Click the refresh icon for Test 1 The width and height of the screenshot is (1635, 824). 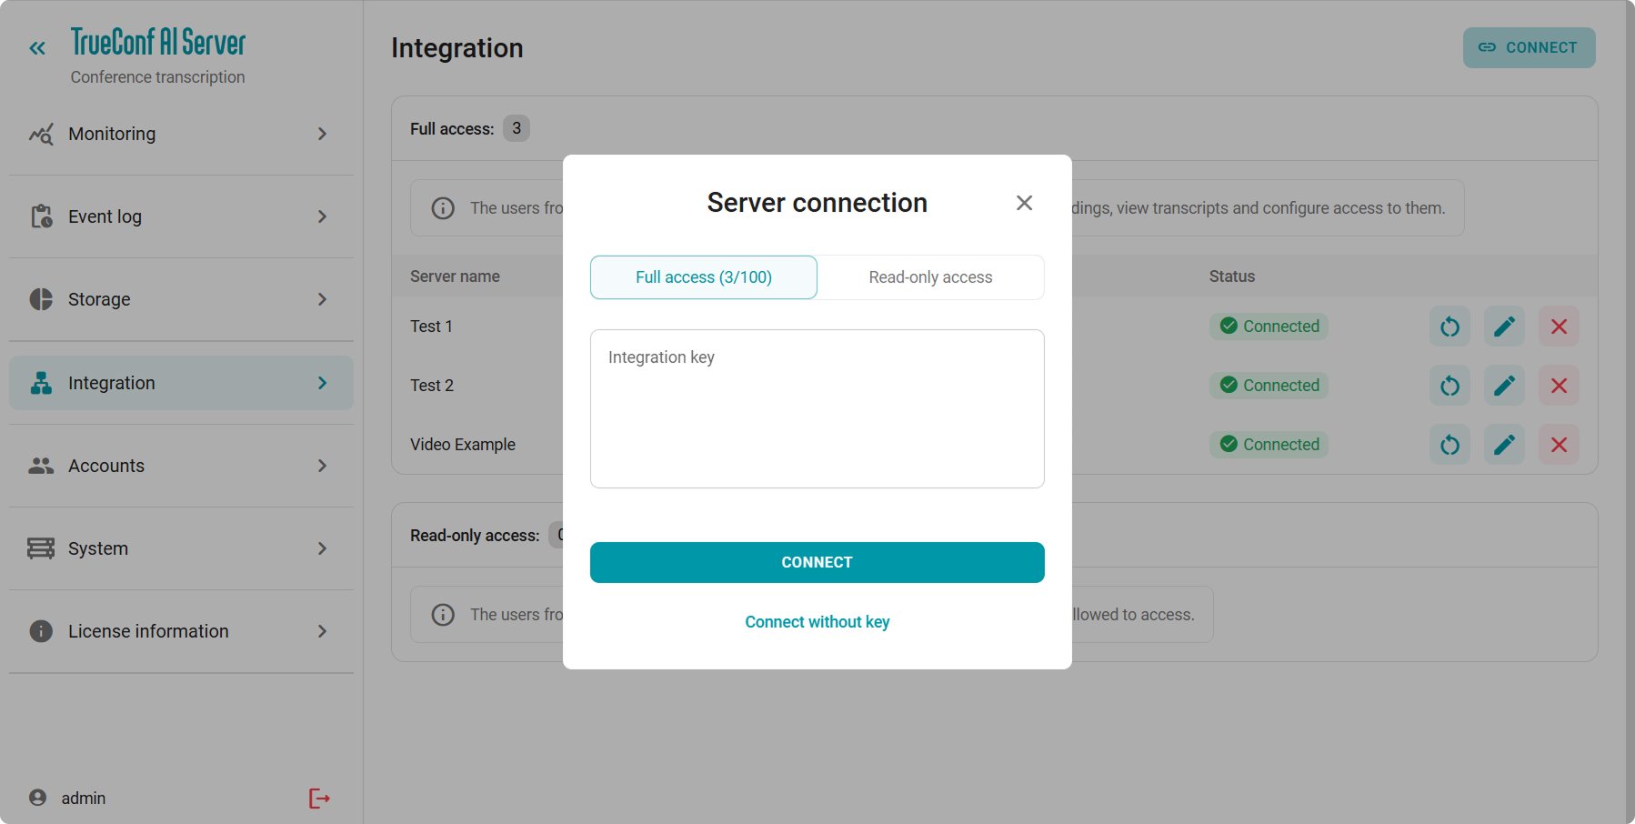1449,327
